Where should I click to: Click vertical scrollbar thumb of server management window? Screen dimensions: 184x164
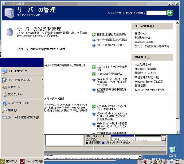tap(178, 71)
